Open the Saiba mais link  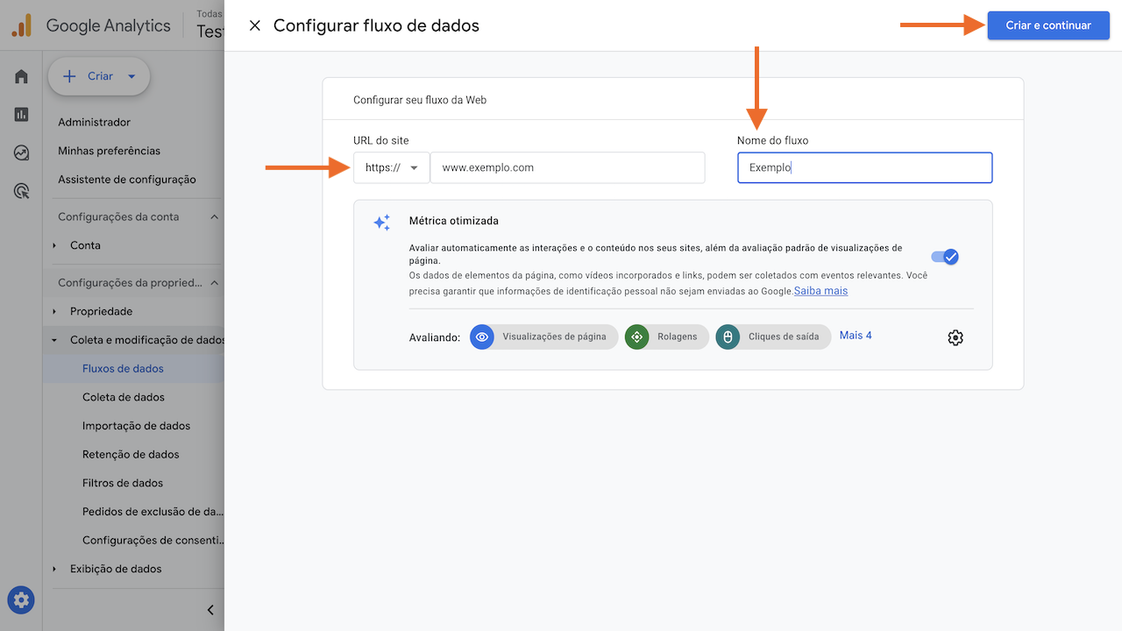820,290
